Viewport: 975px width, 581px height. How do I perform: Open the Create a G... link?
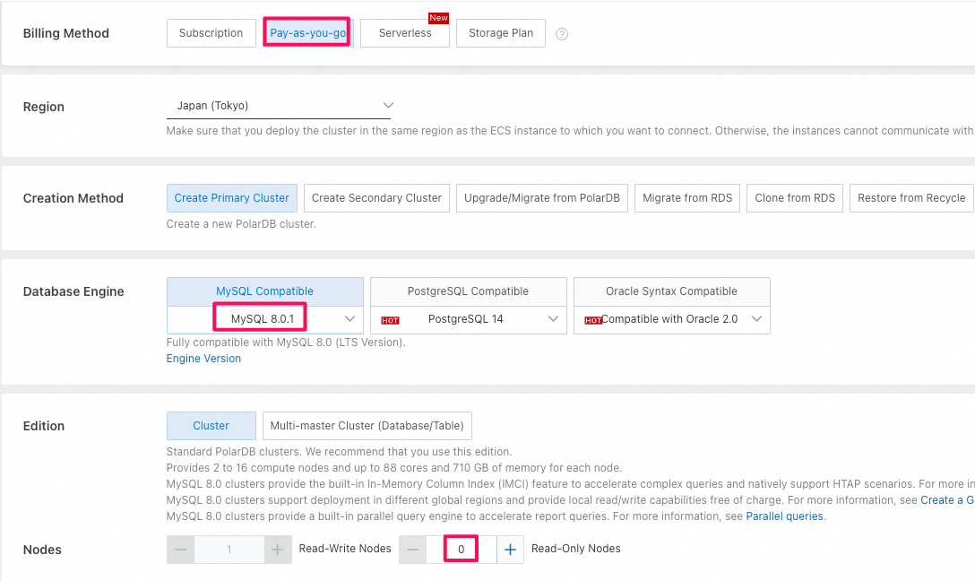pos(947,500)
